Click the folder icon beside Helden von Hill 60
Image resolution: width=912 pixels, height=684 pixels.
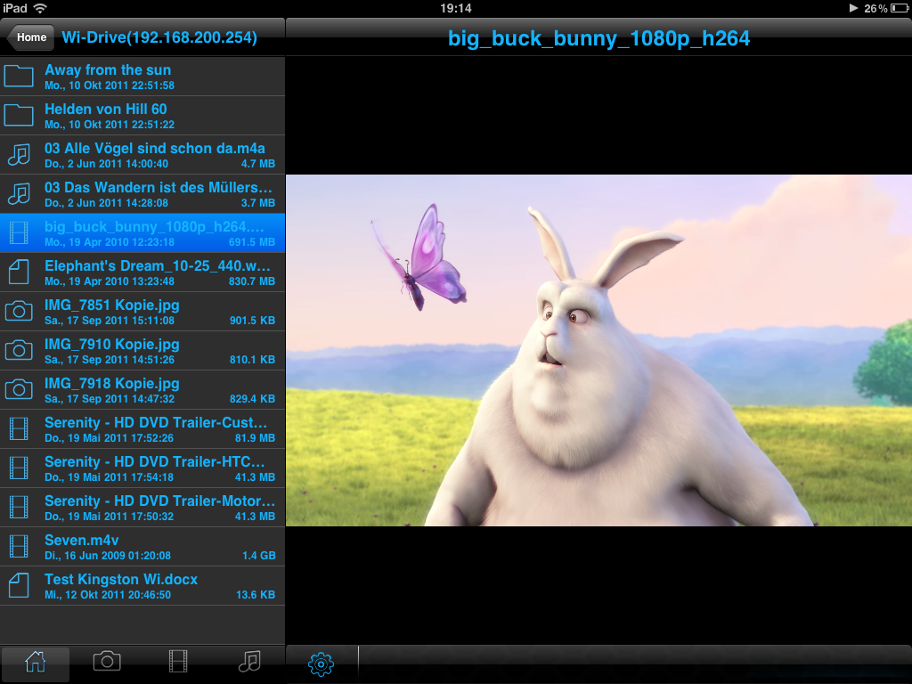[19, 115]
